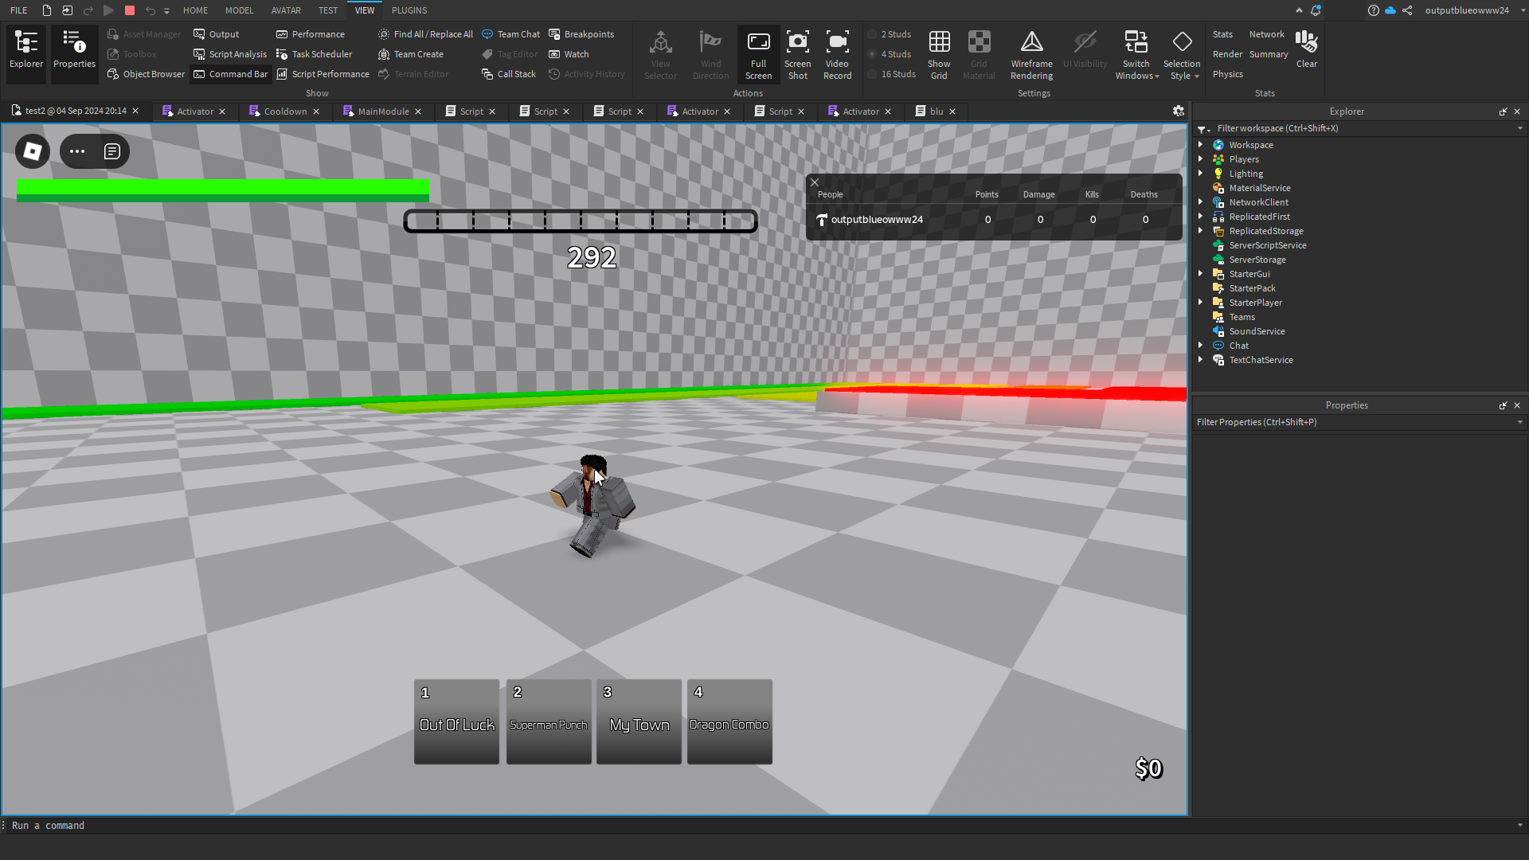This screenshot has width=1529, height=860.
Task: Activate the Dragon Combo ability slot
Action: pyautogui.click(x=729, y=722)
